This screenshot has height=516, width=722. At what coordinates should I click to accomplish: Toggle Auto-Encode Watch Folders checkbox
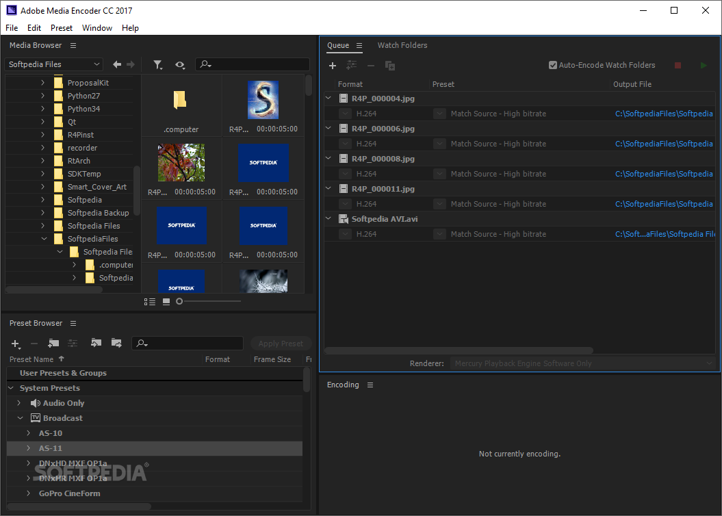click(x=553, y=66)
